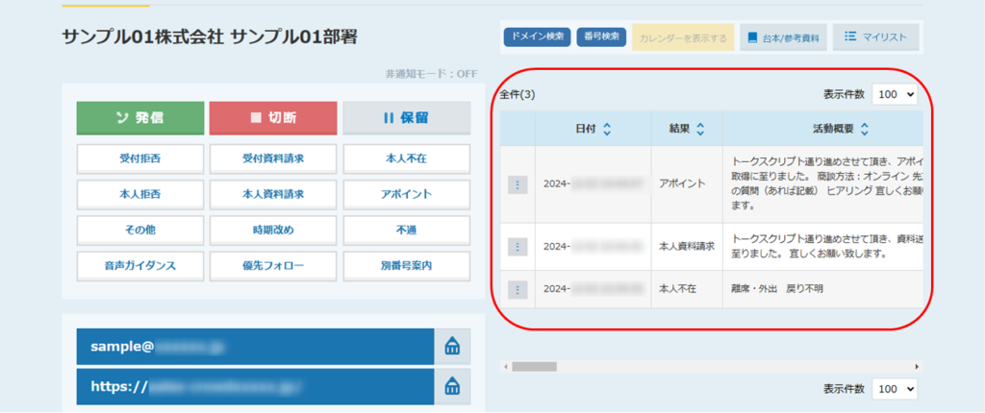Click the three-dot menu on the アポイント row
This screenshot has height=413, width=985.
coord(518,184)
